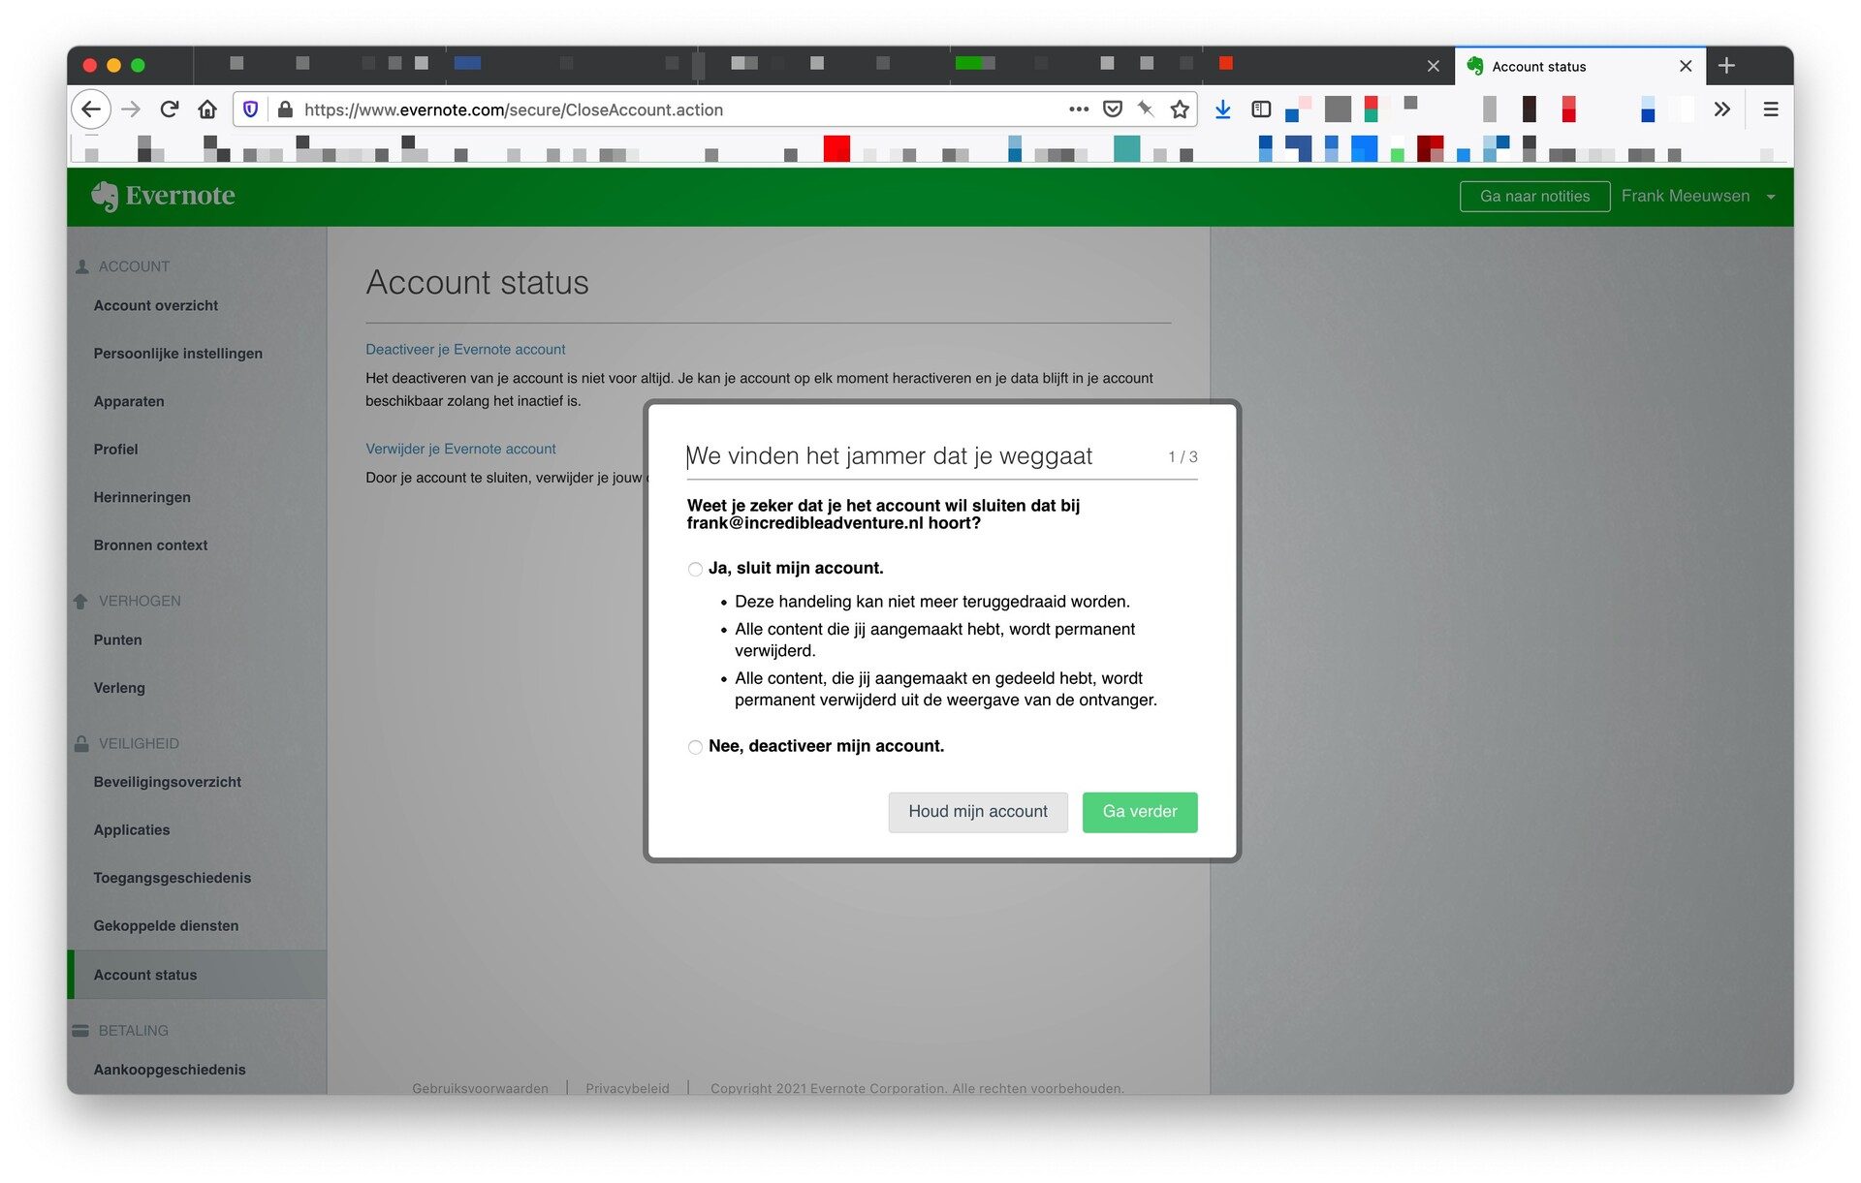Click the download icon in toolbar
This screenshot has height=1183, width=1861.
click(x=1222, y=109)
